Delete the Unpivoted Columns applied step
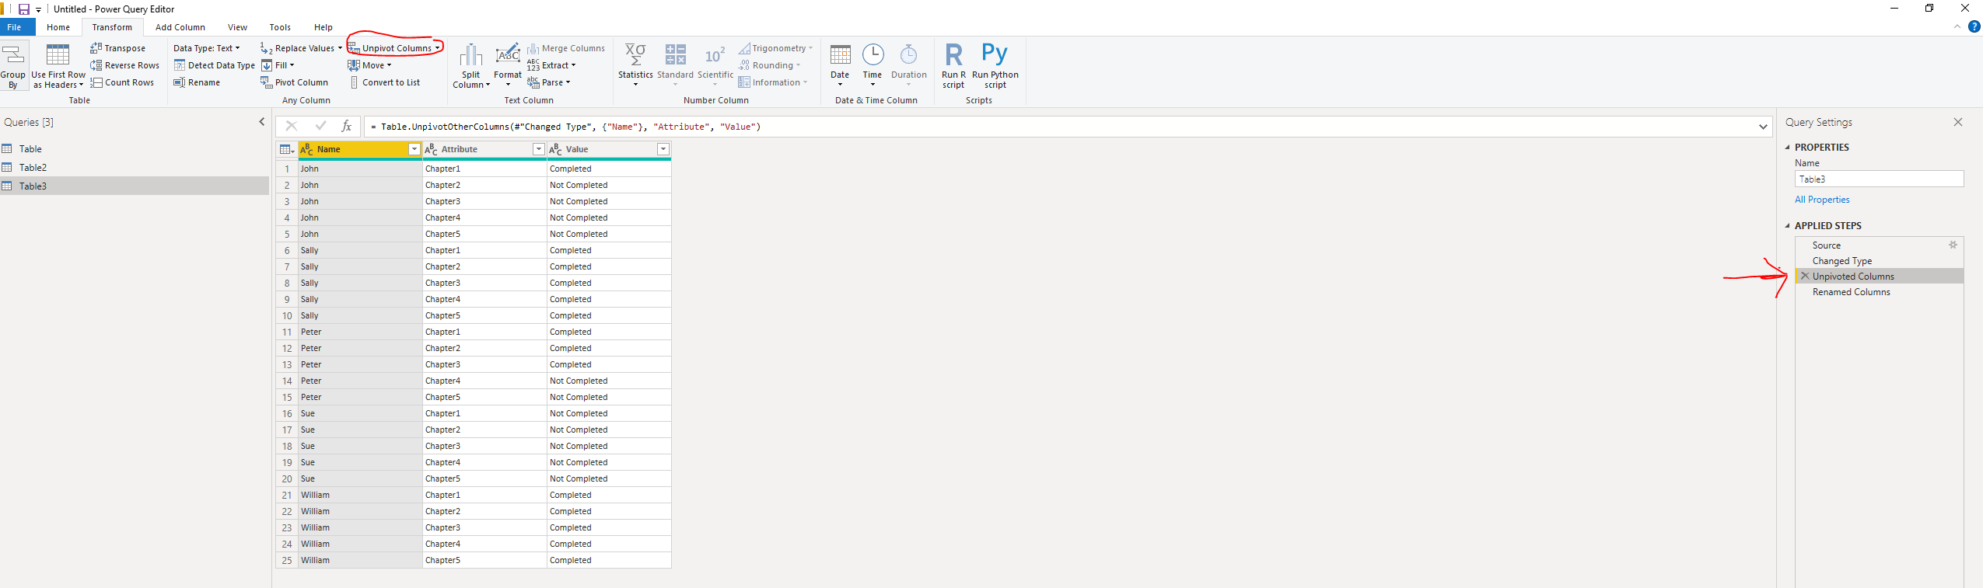The height and width of the screenshot is (588, 1983). 1805,276
